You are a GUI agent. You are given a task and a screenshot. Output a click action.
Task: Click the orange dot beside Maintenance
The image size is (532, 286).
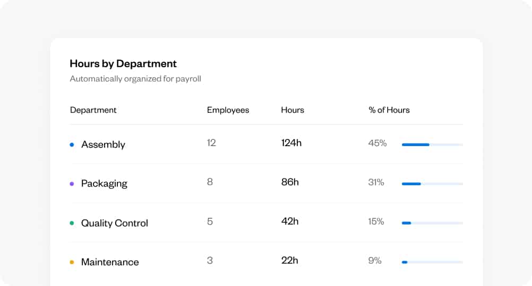72,262
